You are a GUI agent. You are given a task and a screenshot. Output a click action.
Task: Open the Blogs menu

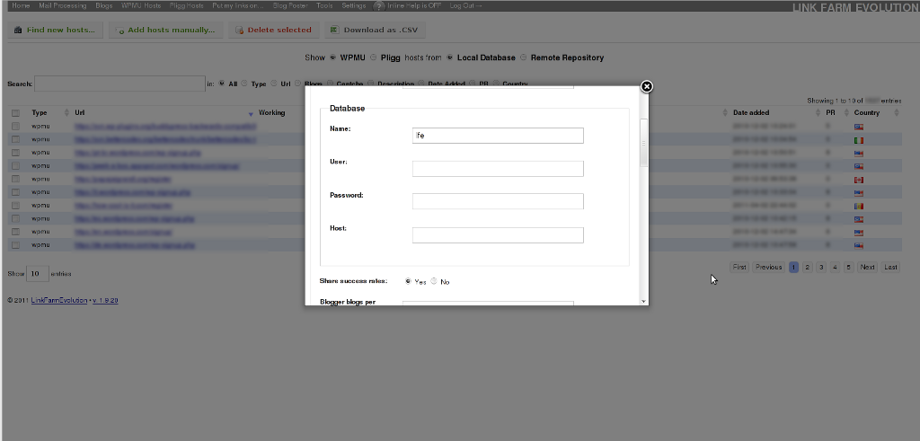click(x=104, y=6)
